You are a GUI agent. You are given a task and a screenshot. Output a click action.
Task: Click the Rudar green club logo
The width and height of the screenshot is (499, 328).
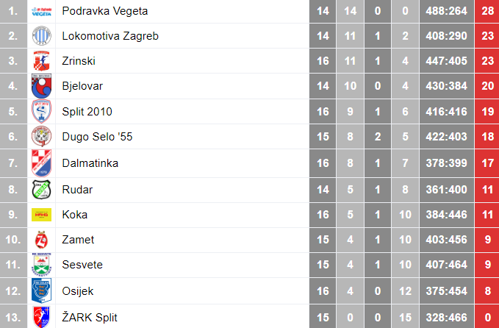click(x=41, y=189)
